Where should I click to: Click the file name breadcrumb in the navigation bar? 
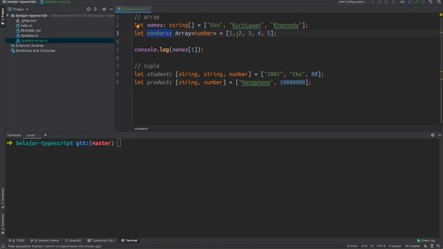55,1
